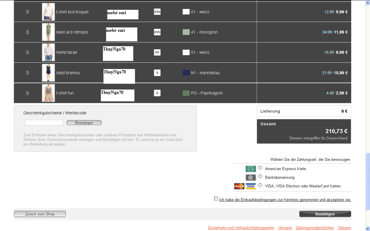The image size is (370, 231).
Task: Click size xs box for hemd tara4
Action: [157, 52]
